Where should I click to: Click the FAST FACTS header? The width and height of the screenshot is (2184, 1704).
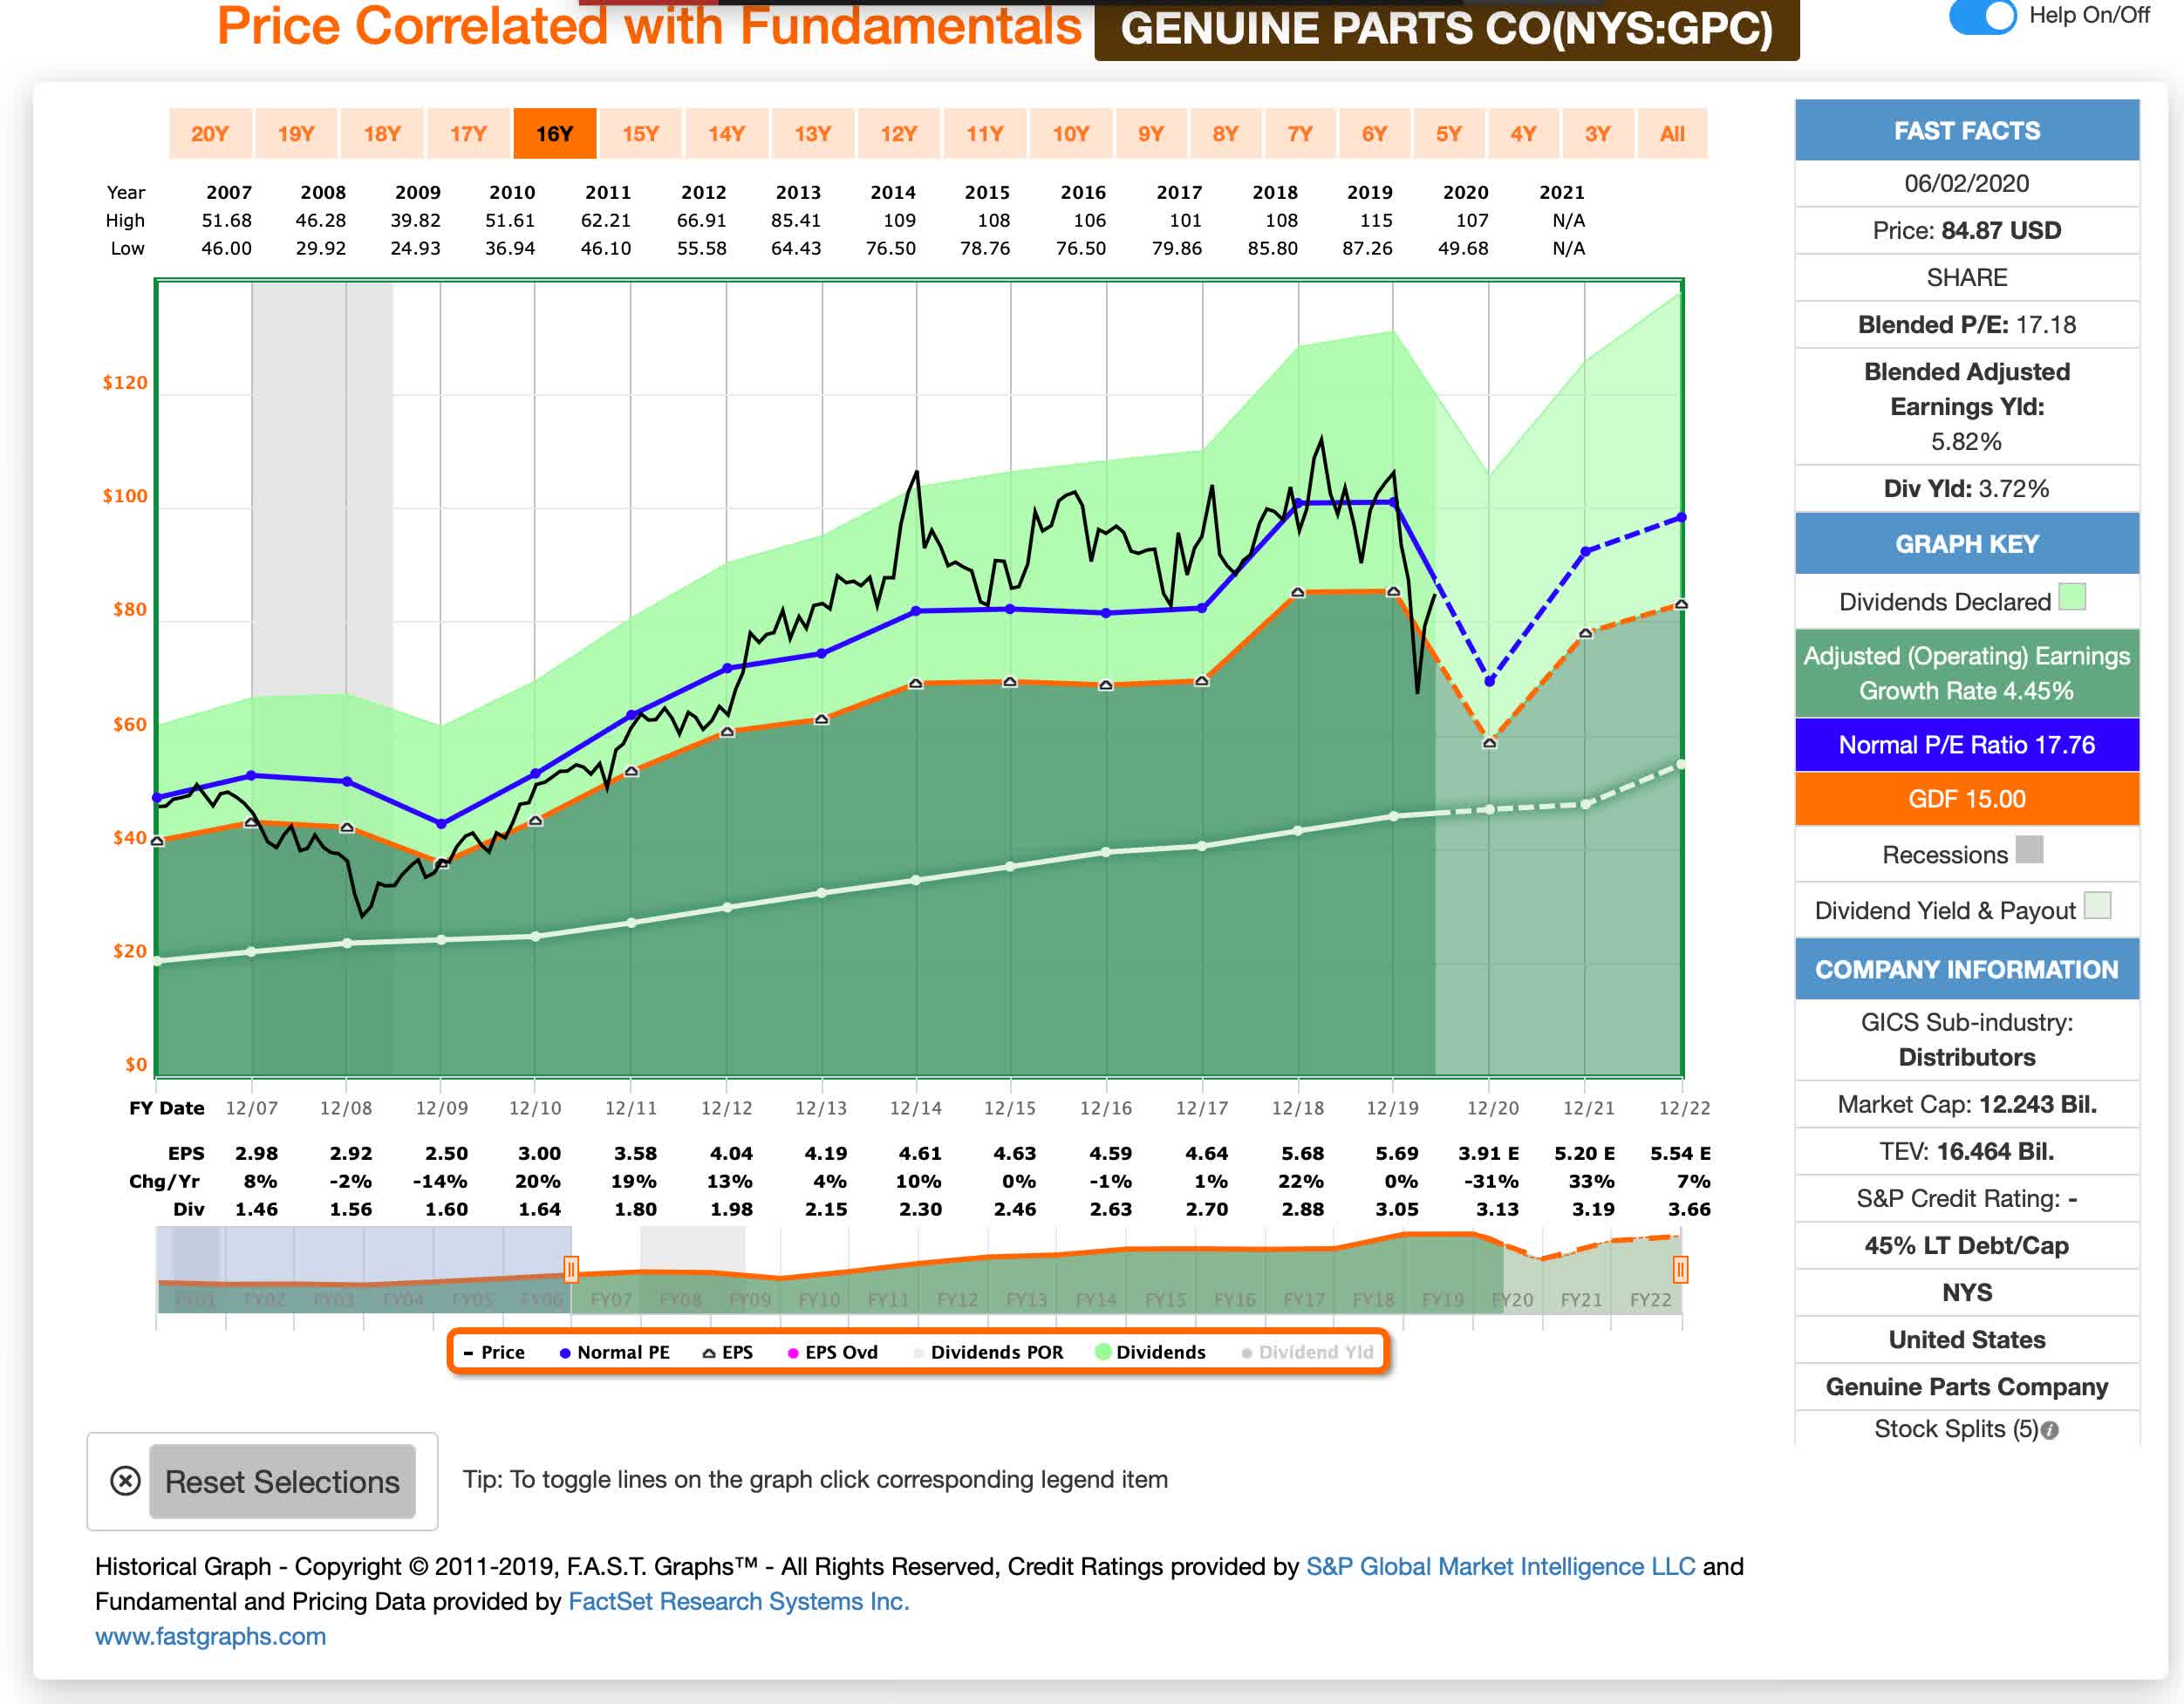click(x=1966, y=130)
